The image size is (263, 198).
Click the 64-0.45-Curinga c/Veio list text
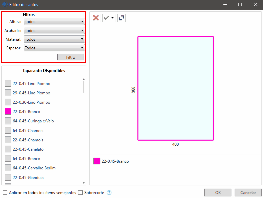pos(33,121)
